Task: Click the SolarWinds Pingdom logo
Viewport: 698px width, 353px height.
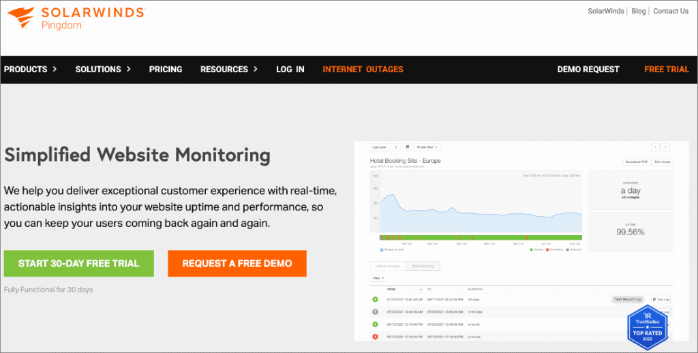Action: pyautogui.click(x=76, y=18)
